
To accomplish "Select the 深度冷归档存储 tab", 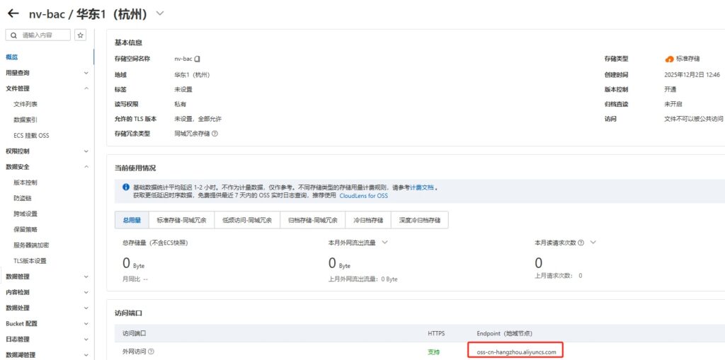I will 420,220.
